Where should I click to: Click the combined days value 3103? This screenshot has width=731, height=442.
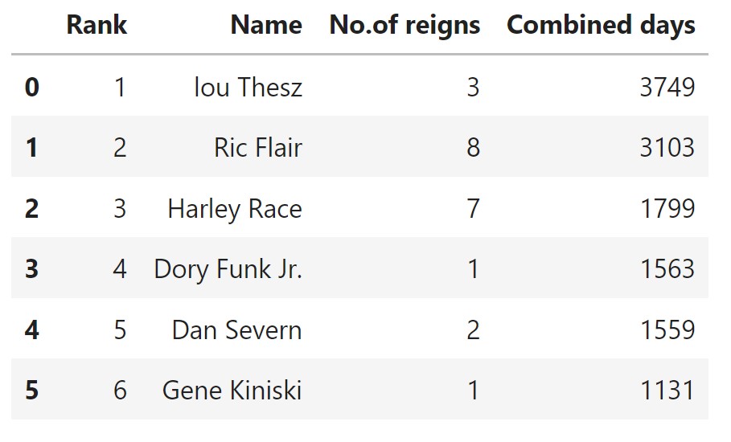click(x=667, y=148)
